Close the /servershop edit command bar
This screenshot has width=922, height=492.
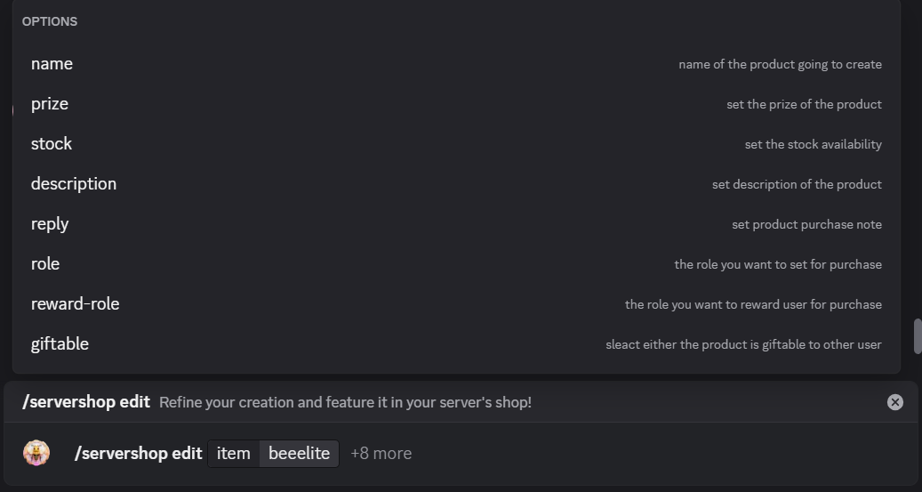tap(894, 402)
